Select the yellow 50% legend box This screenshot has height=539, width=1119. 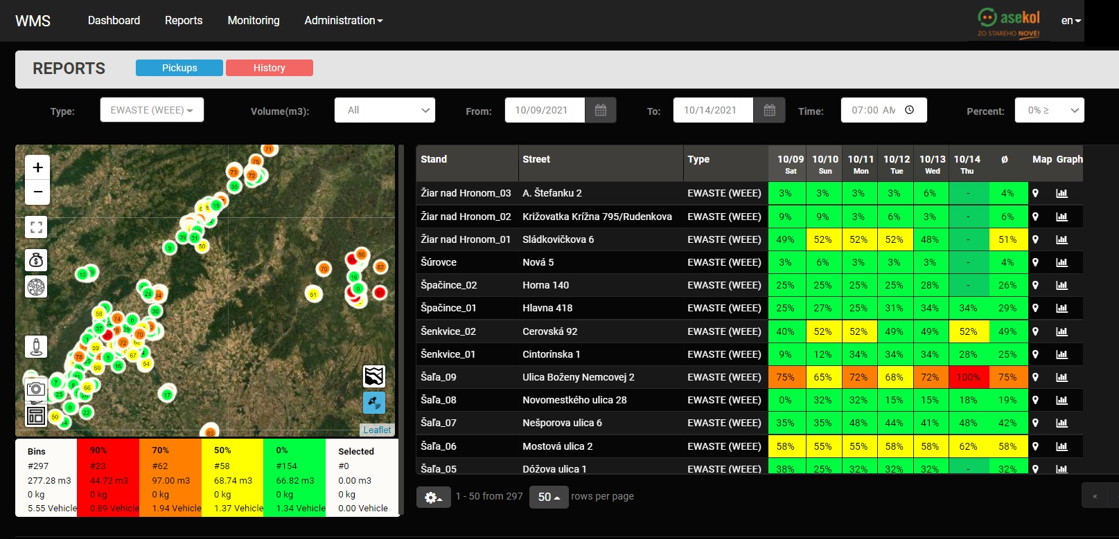pyautogui.click(x=232, y=478)
